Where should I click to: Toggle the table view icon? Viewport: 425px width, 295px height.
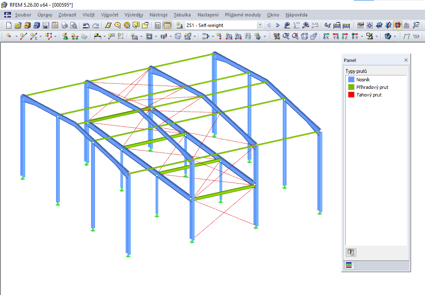coord(167,25)
